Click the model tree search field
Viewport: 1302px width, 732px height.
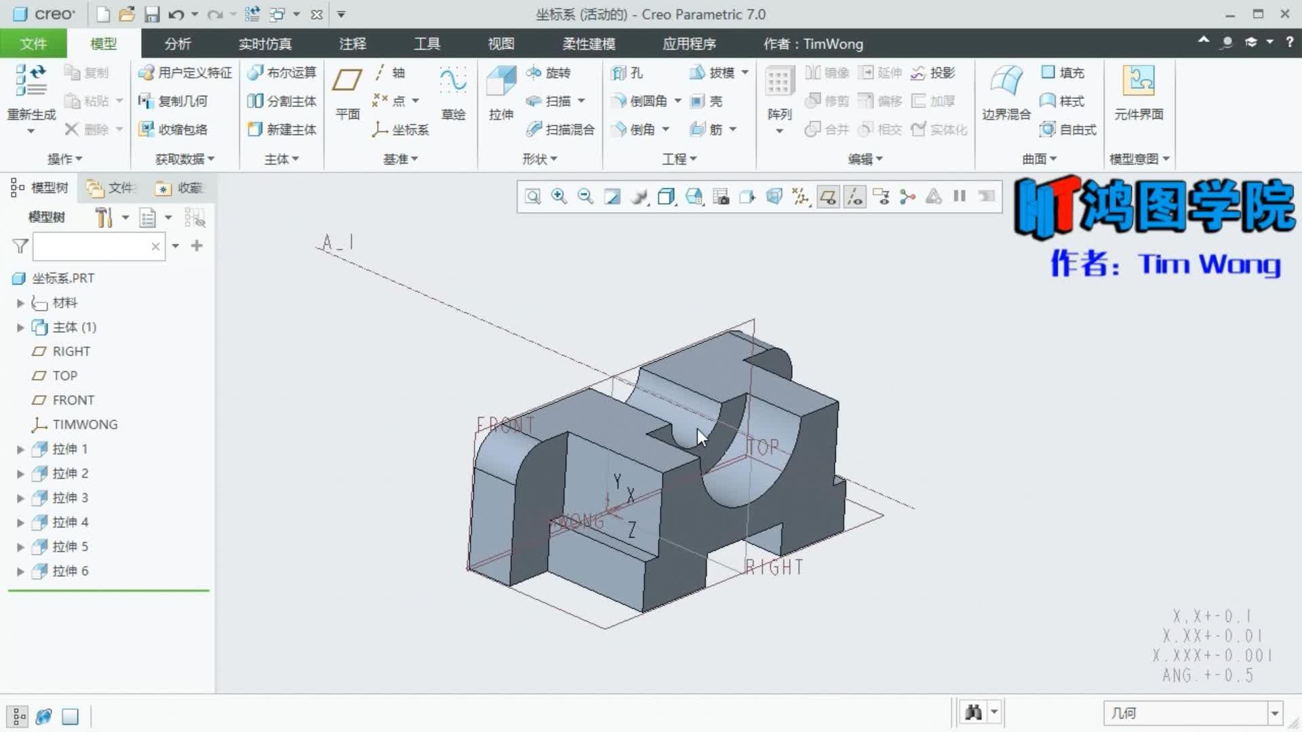(x=92, y=246)
